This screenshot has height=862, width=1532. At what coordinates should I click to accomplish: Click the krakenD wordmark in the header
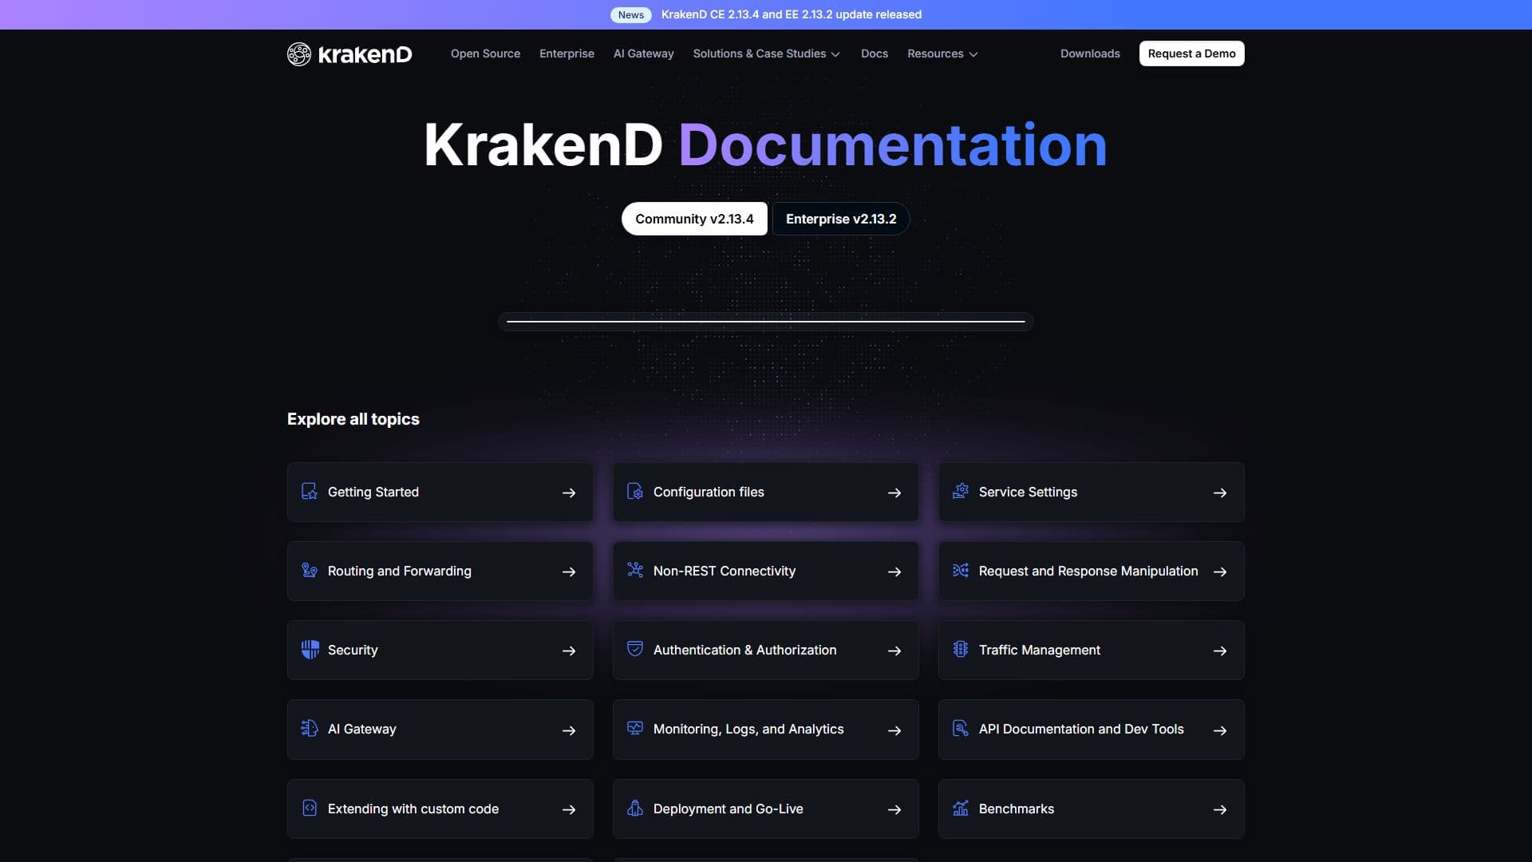tap(365, 54)
